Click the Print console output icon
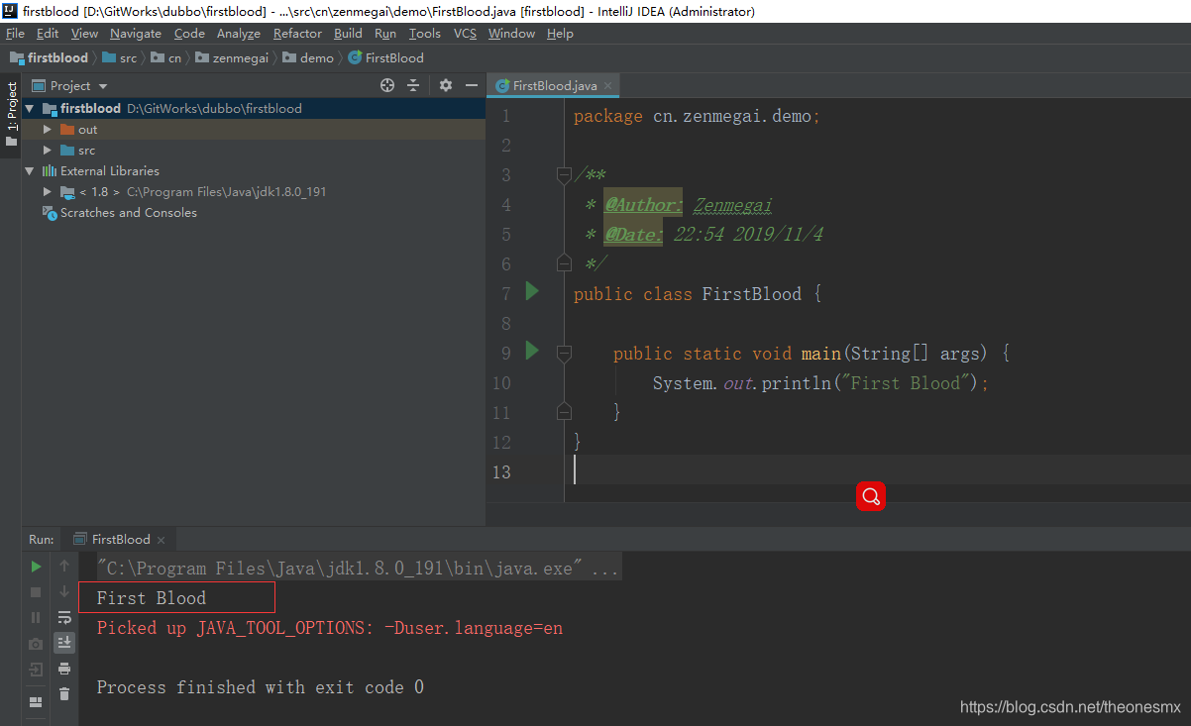The width and height of the screenshot is (1191, 726). [x=64, y=670]
